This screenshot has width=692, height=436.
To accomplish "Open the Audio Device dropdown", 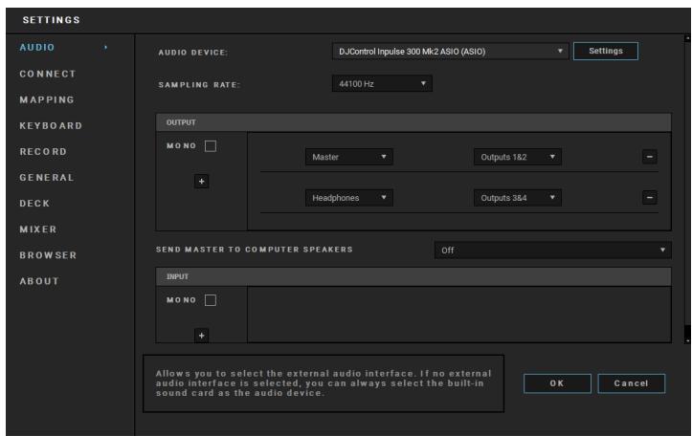I will (450, 52).
